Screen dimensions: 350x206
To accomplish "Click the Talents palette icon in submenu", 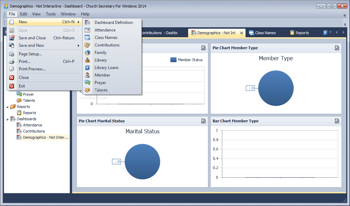I will pyautogui.click(x=87, y=90).
